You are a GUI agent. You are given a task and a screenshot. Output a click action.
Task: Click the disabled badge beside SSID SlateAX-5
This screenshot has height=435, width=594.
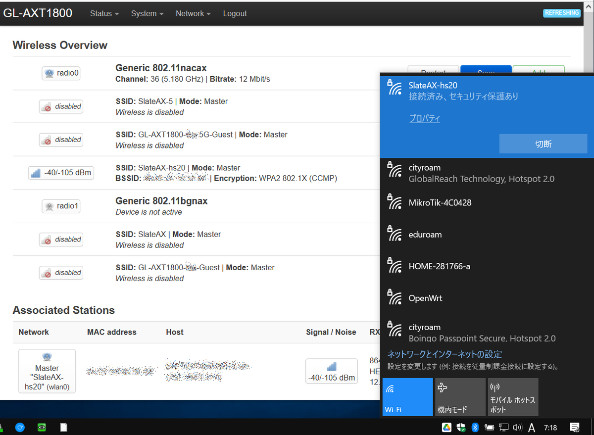[x=61, y=106]
